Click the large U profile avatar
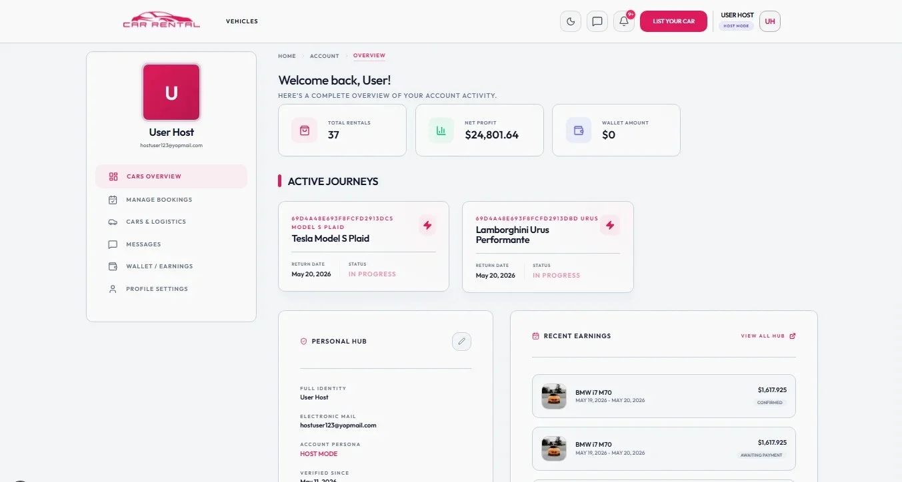Image resolution: width=902 pixels, height=482 pixels. [171, 93]
